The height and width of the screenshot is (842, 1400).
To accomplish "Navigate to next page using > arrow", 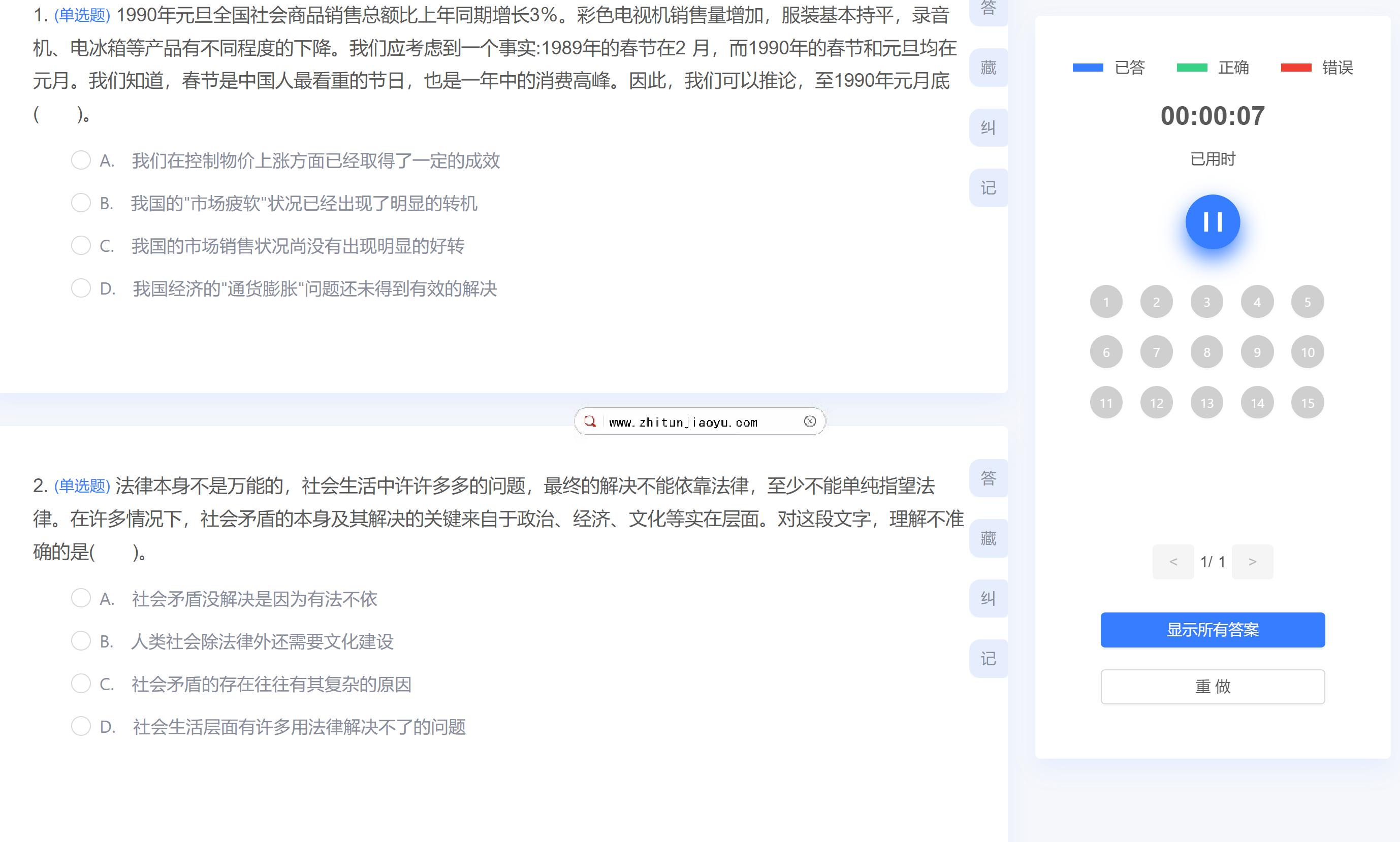I will [1253, 561].
